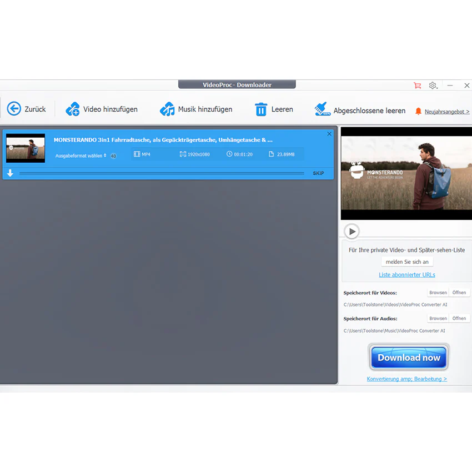This screenshot has height=472, width=472.
Task: Click the Leeren label
Action: tap(282, 109)
